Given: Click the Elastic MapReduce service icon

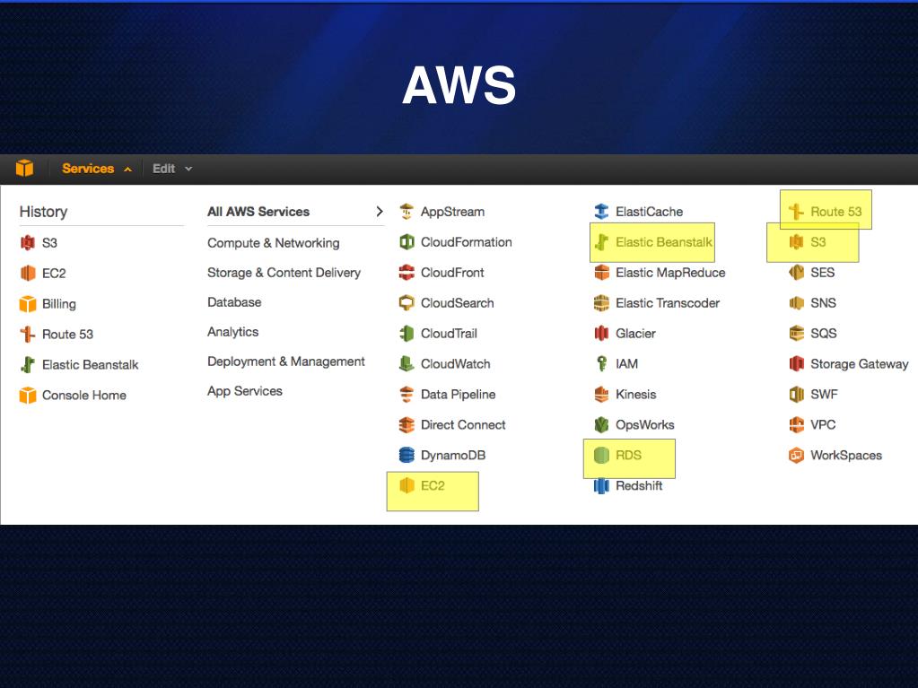Looking at the screenshot, I should (x=601, y=272).
